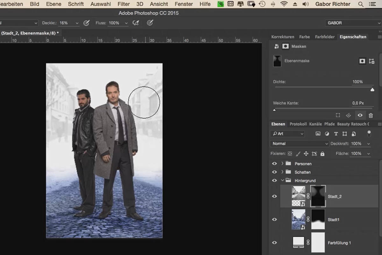This screenshot has width=382, height=255.
Task: Toggle visibility of Personen group
Action: (x=274, y=164)
